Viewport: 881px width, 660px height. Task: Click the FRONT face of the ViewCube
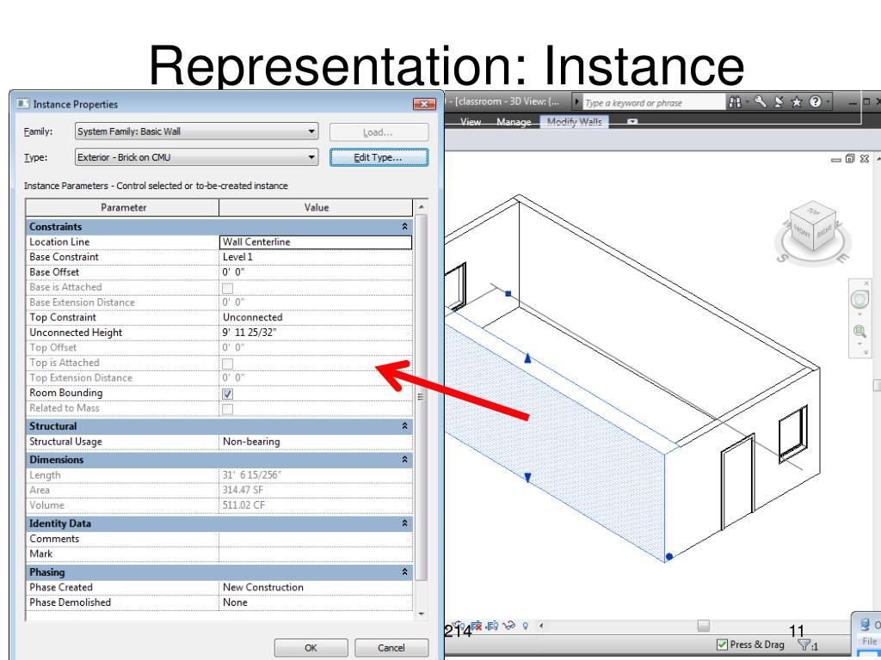coord(802,232)
